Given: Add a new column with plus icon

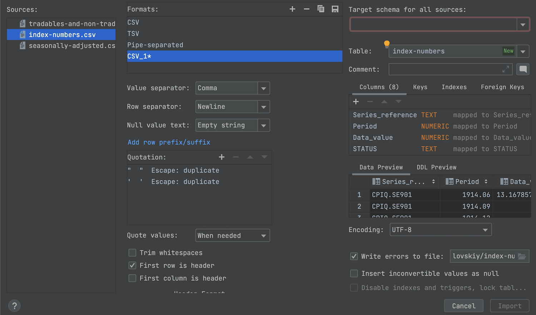Looking at the screenshot, I should coord(356,102).
